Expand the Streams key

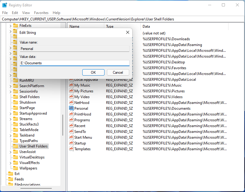(10, 119)
